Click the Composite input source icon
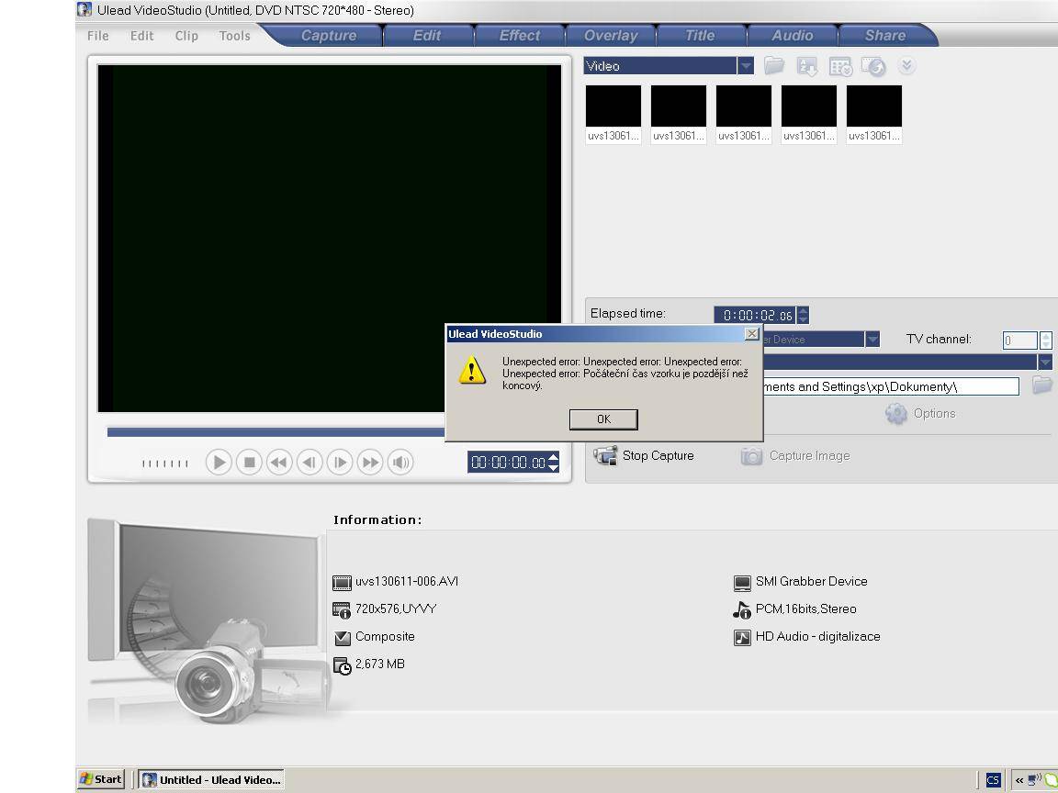1058x793 pixels. point(342,637)
